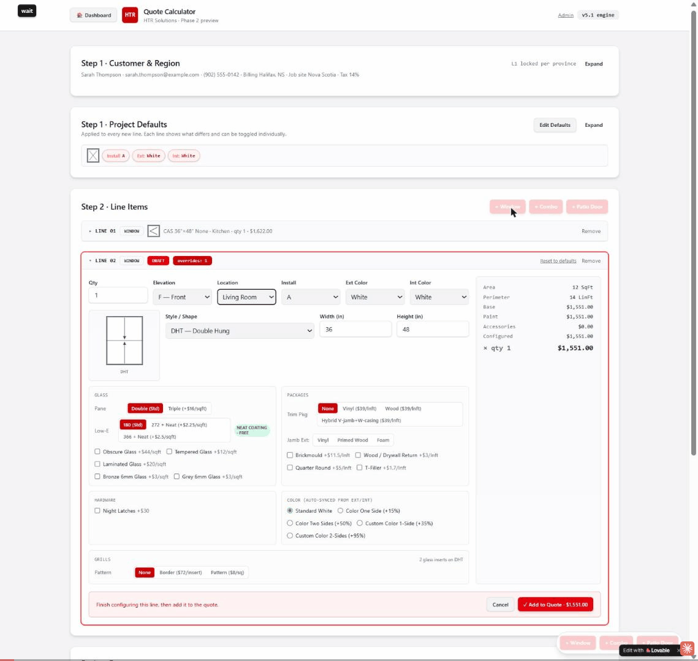
Task: Open the Location dropdown
Action: click(246, 297)
